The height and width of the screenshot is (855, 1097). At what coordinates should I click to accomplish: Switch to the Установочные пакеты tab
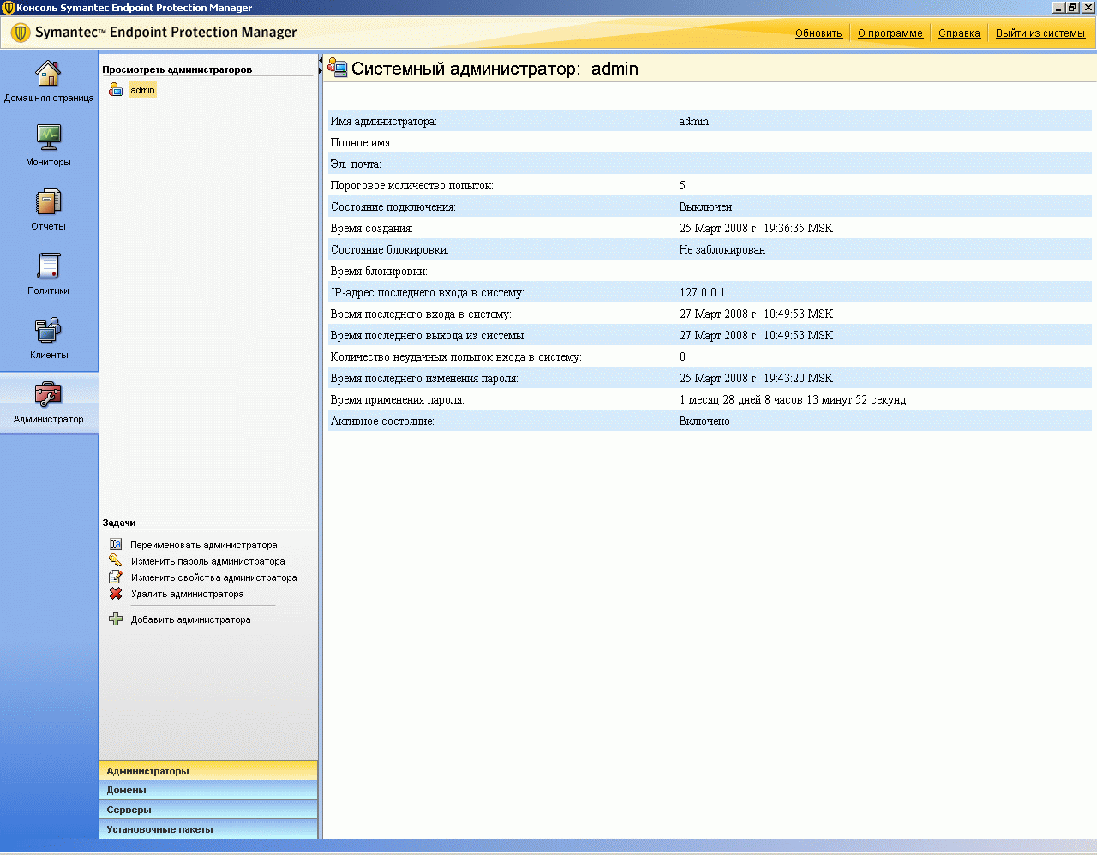coord(208,829)
